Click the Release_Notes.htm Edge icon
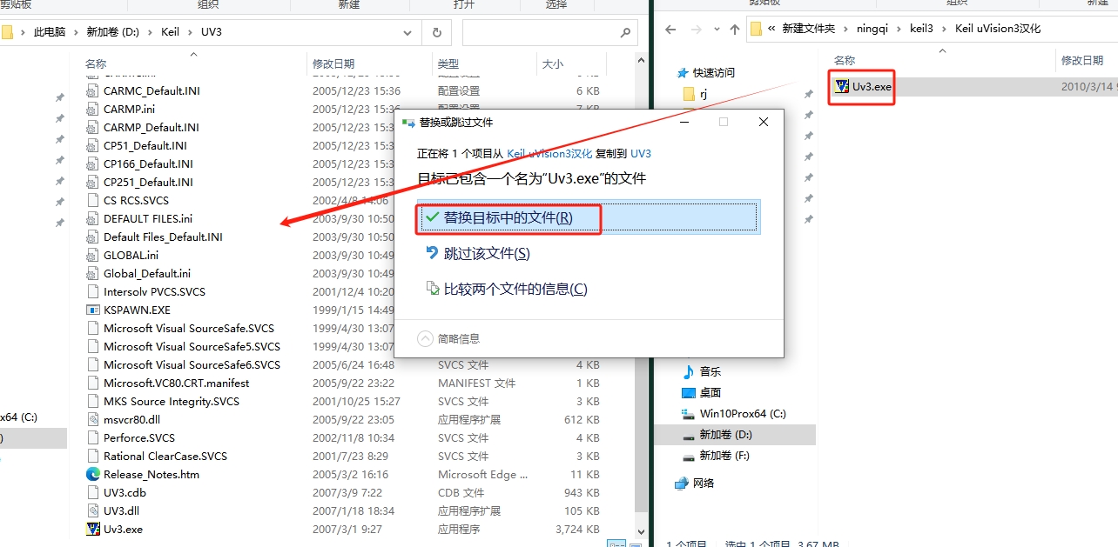The height and width of the screenshot is (547, 1118). tap(93, 474)
